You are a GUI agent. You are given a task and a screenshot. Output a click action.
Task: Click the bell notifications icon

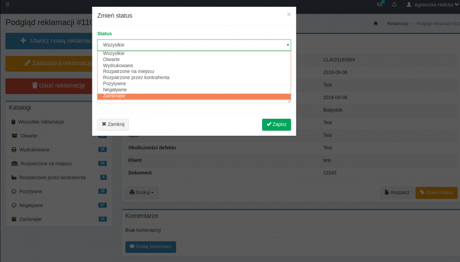point(394,5)
